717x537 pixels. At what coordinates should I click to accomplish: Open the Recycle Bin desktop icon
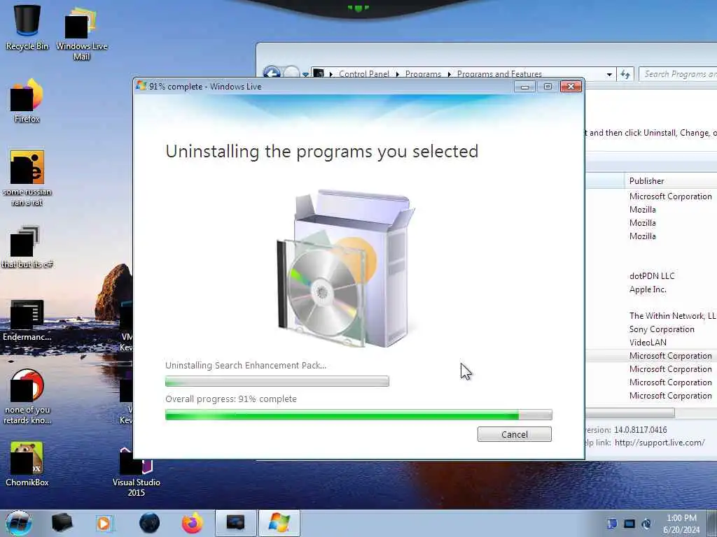coord(27,27)
